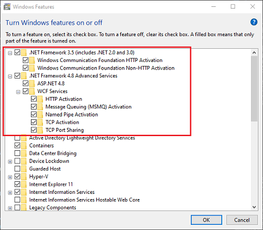Expand the Device Lockdown node

click(10, 162)
